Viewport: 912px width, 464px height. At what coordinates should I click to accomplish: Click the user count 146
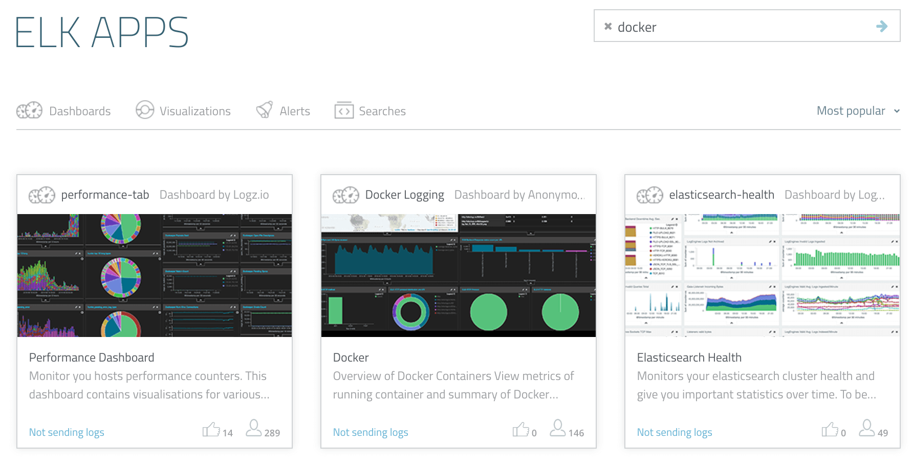tap(576, 433)
